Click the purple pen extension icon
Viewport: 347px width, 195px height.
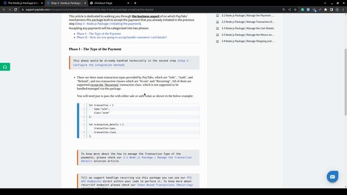click(x=320, y=10)
